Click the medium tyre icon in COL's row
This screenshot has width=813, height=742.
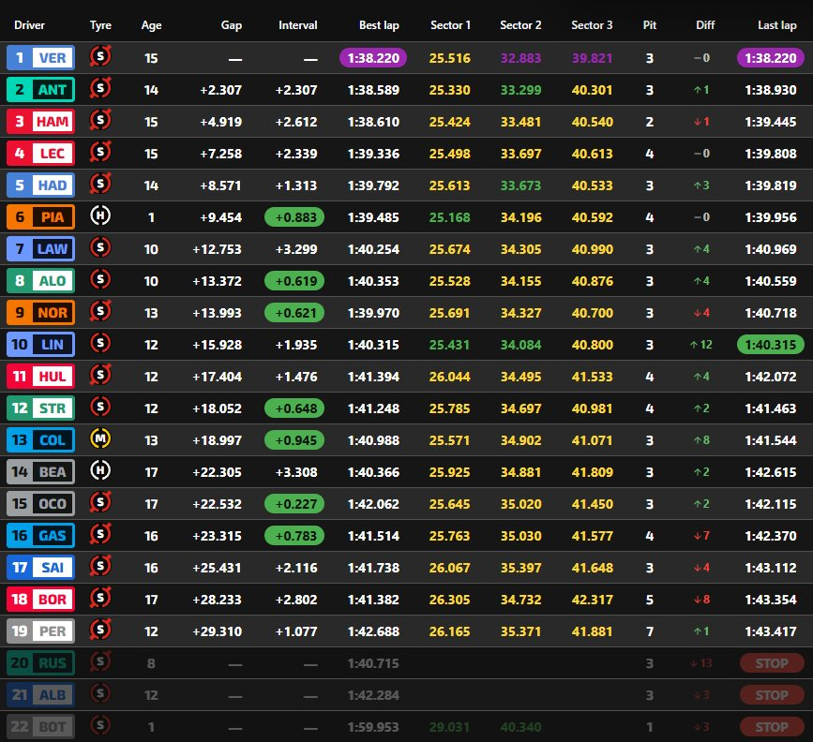100,438
